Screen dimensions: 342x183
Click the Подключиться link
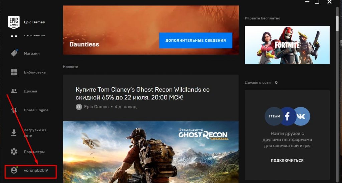287,160
